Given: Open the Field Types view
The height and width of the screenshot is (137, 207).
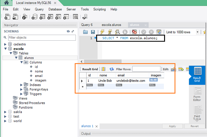Looking at the screenshot, I should coord(197,113).
